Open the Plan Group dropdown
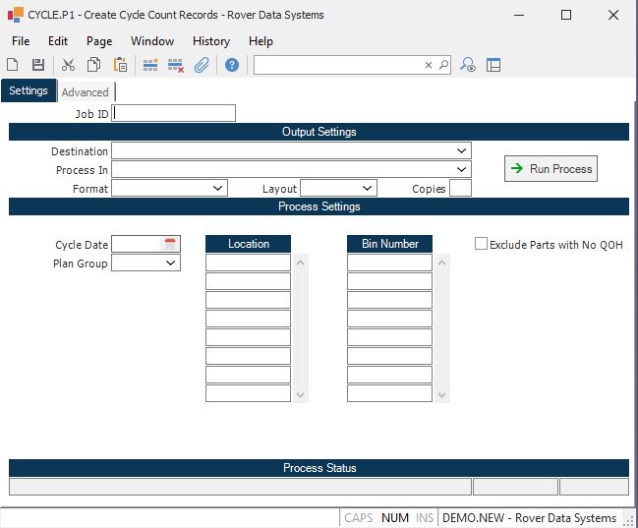 [171, 264]
